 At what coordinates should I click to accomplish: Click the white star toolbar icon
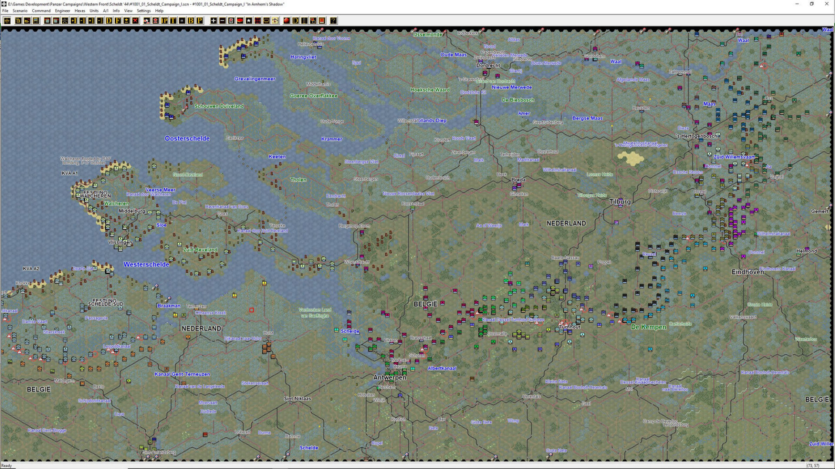click(x=249, y=20)
